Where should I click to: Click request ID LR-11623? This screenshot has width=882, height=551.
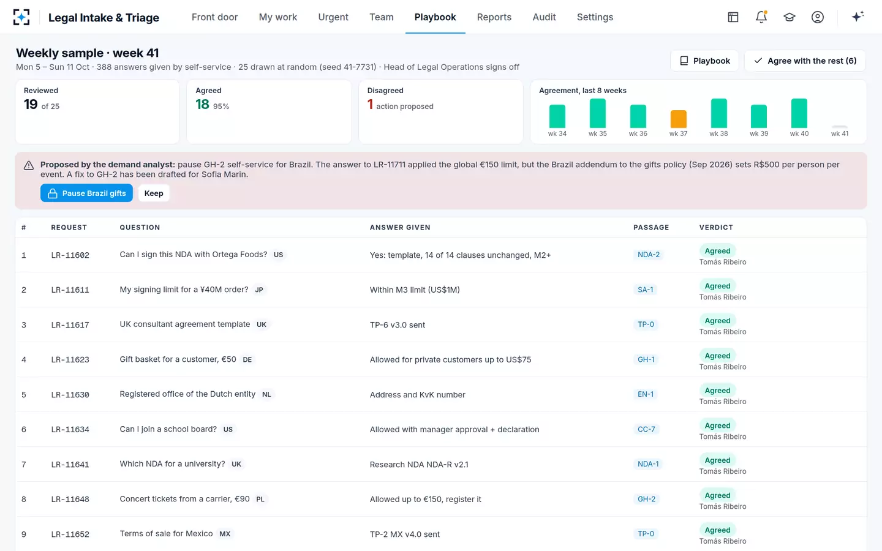point(70,360)
